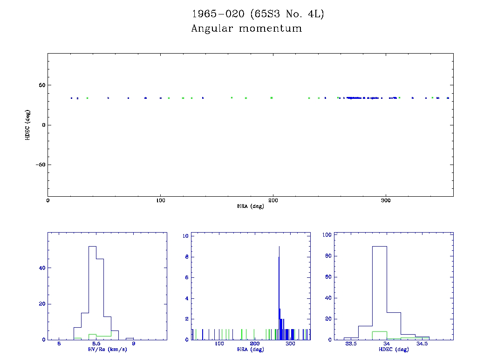Click the "100" y-axis tick label on the HDEC histogram
Screen dimensions: 477x358
pos(326,235)
